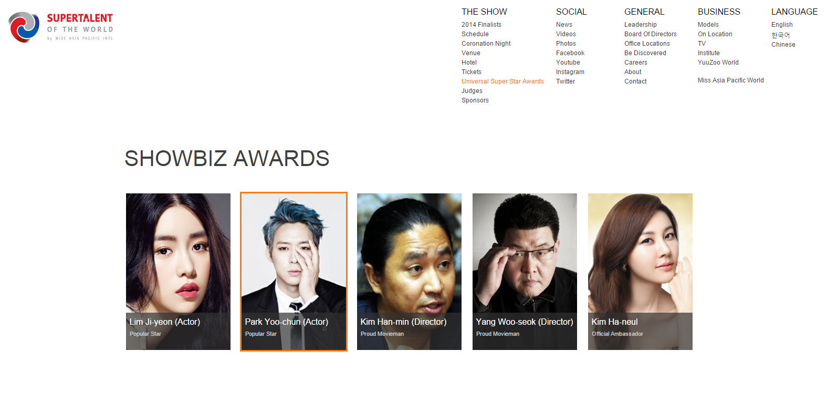The width and height of the screenshot is (827, 402).
Task: Open the Coronation Night link
Action: click(486, 44)
